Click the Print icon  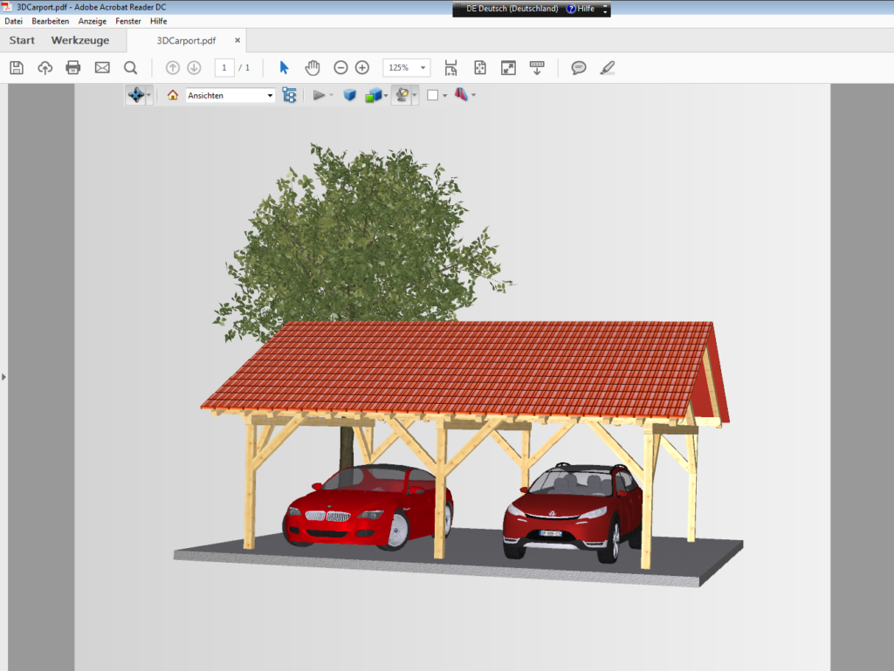pyautogui.click(x=73, y=67)
